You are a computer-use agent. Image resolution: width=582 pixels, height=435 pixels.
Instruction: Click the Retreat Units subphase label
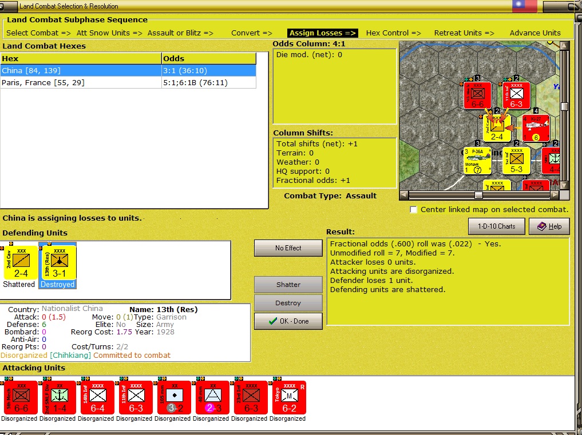click(464, 33)
